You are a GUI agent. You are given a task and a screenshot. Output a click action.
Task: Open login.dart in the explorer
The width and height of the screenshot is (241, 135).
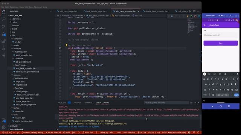pyautogui.click(x=20, y=82)
